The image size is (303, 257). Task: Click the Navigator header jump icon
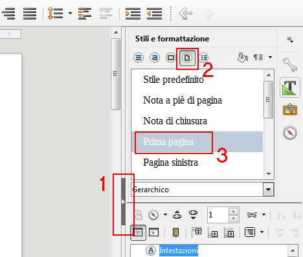[197, 232]
